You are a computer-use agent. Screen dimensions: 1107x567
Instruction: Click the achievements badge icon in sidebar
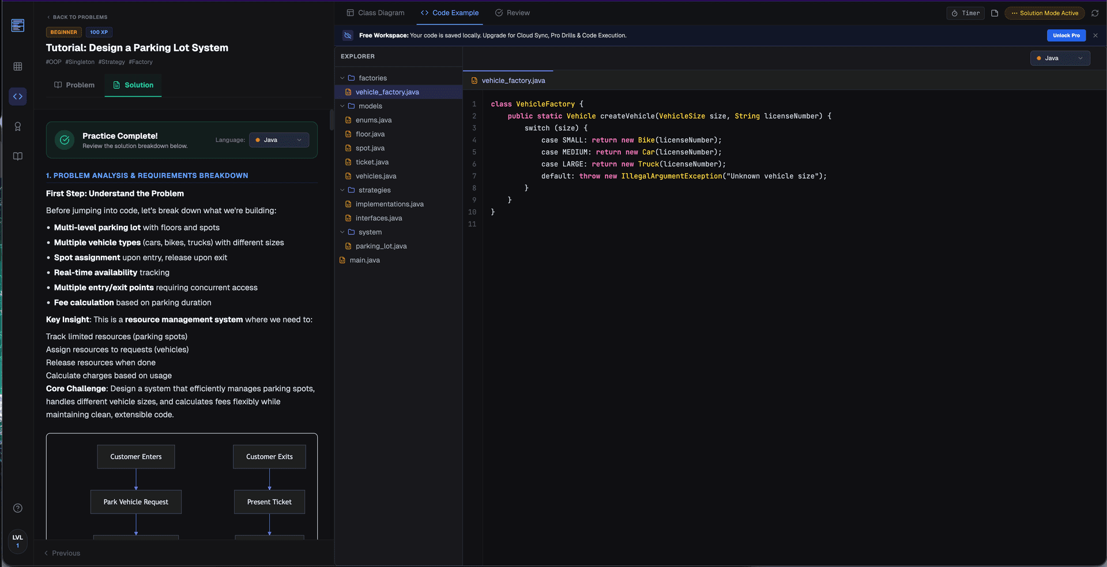point(18,126)
